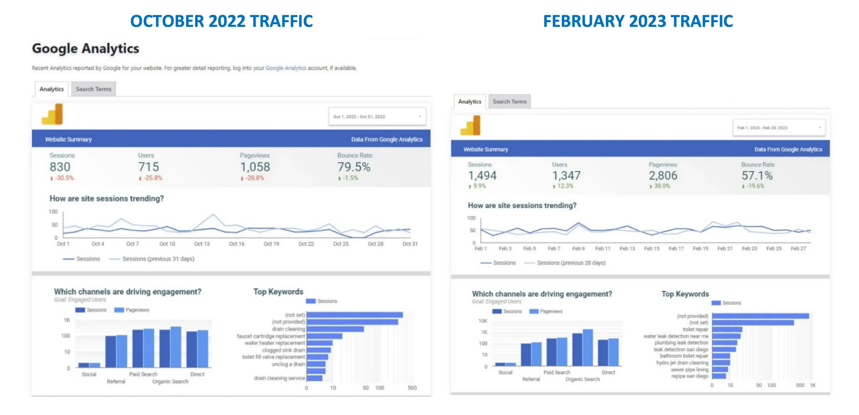Click February Pageviews increase arrow icon

point(651,187)
